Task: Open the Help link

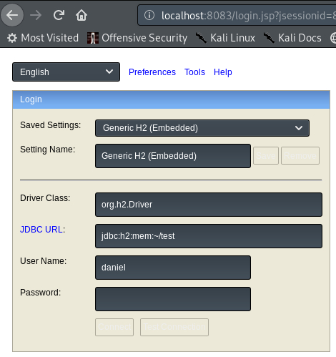Action: [223, 72]
